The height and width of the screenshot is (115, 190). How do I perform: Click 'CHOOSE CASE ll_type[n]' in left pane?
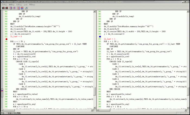pos(27,62)
